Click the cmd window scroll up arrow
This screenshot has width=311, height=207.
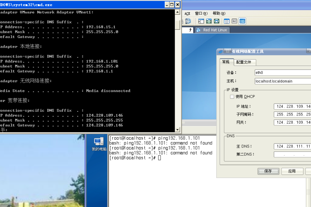click(x=177, y=12)
